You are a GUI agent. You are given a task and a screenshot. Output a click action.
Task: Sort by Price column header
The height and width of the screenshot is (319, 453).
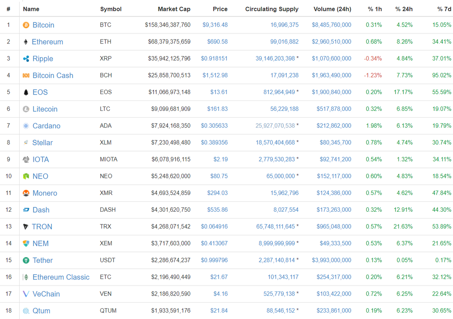220,9
